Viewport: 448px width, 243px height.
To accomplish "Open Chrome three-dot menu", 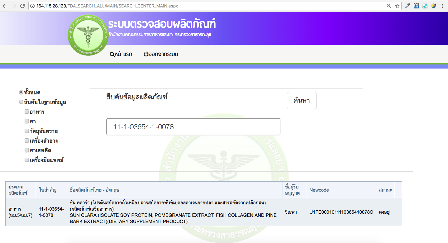I will [442, 6].
